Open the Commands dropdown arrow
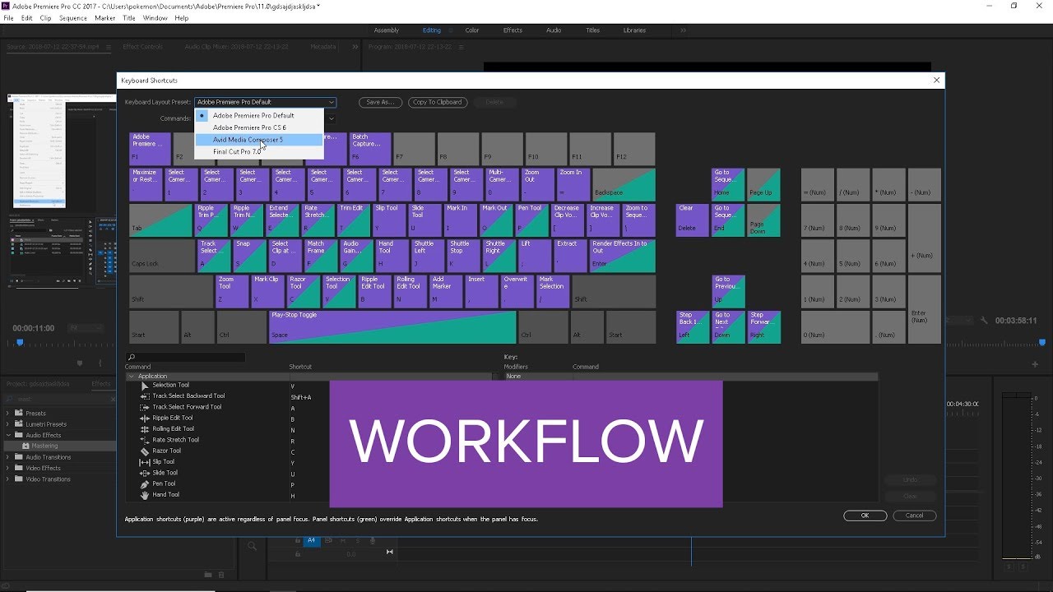Image resolution: width=1053 pixels, height=592 pixels. point(332,118)
